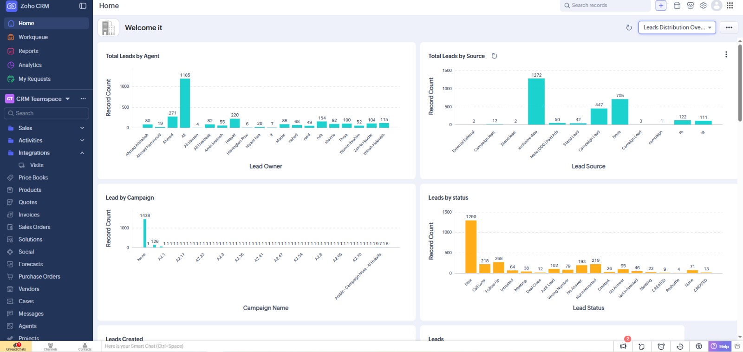Open reminders alarm clock icon
The height and width of the screenshot is (352, 743).
point(661,346)
